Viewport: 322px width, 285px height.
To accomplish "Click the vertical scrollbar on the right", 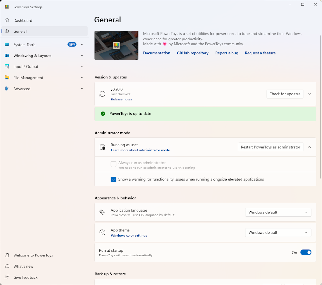I will [320, 107].
